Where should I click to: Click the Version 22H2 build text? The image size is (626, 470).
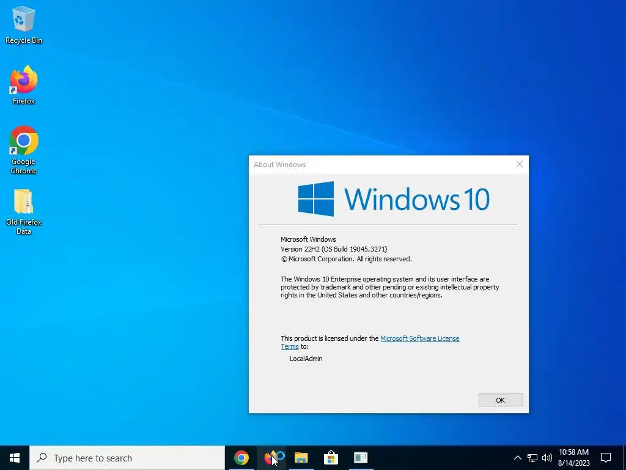(x=334, y=249)
